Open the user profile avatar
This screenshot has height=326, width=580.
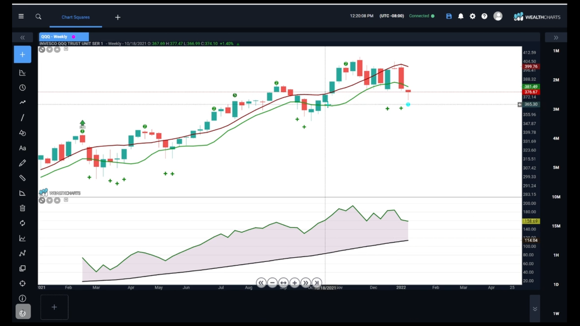click(x=498, y=16)
